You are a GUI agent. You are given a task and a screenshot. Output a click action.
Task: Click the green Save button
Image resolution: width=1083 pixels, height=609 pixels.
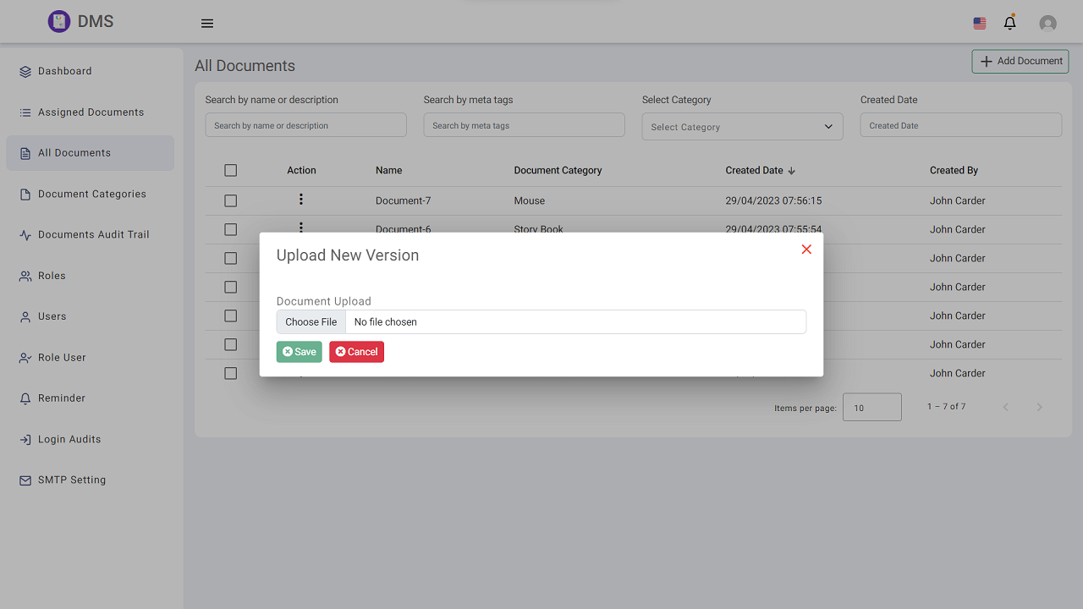pos(299,352)
